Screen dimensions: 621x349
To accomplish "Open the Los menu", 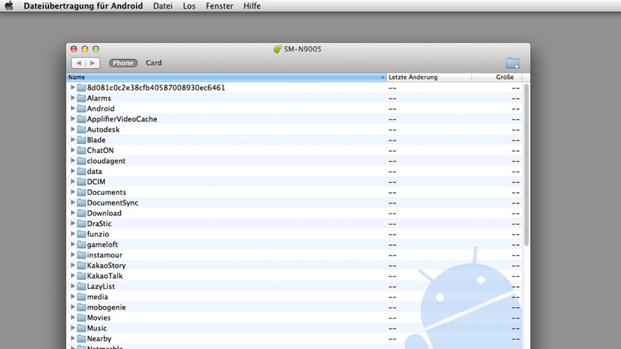I will point(189,6).
